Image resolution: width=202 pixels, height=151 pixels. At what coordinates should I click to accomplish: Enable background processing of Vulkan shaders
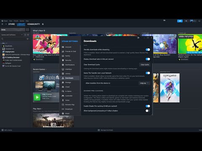148,111
